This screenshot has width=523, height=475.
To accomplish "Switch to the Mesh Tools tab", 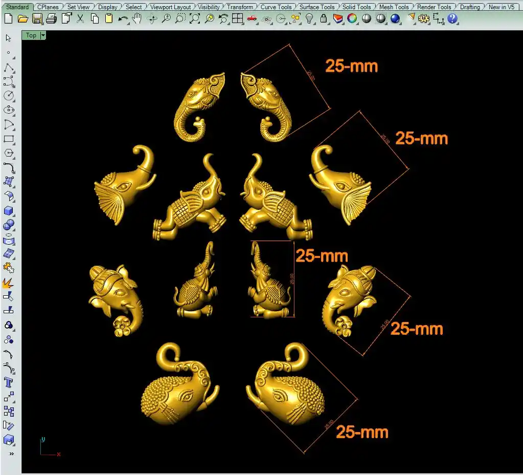I will point(393,7).
